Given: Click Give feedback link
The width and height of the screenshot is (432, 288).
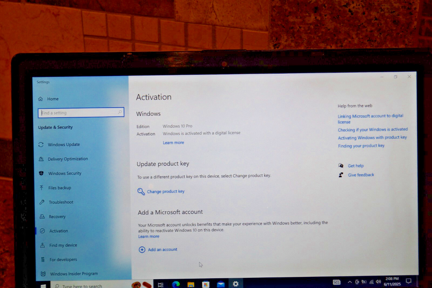Looking at the screenshot, I should click(361, 175).
